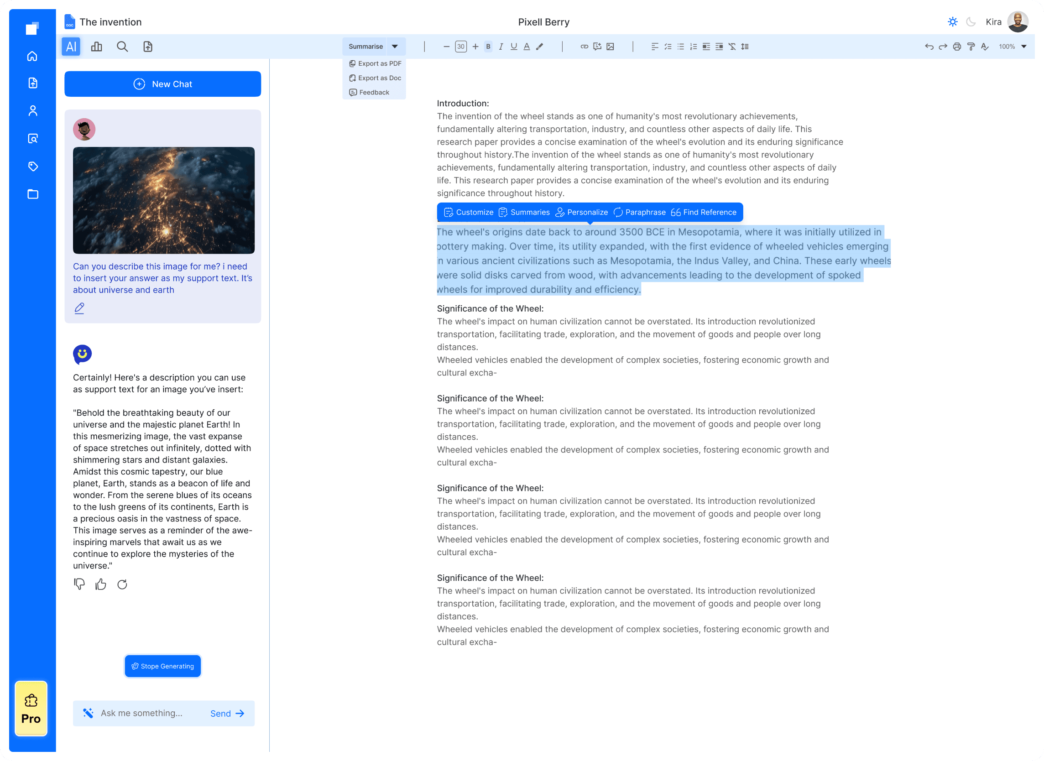Select the Search tool icon
The width and height of the screenshot is (1044, 761).
coord(122,46)
